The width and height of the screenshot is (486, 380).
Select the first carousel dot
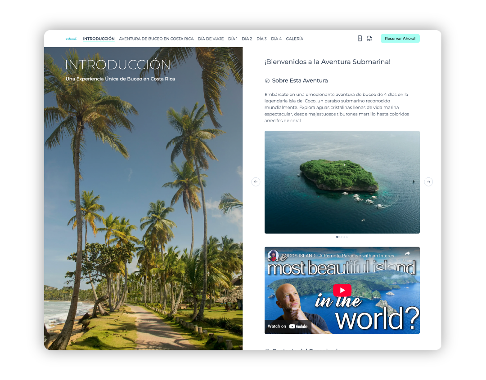[x=337, y=237]
